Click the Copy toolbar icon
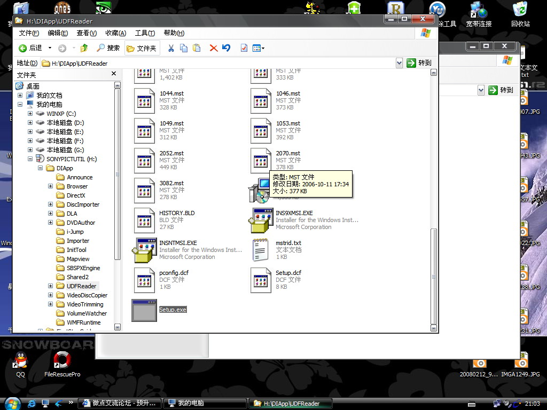This screenshot has width=547, height=410. (x=184, y=48)
